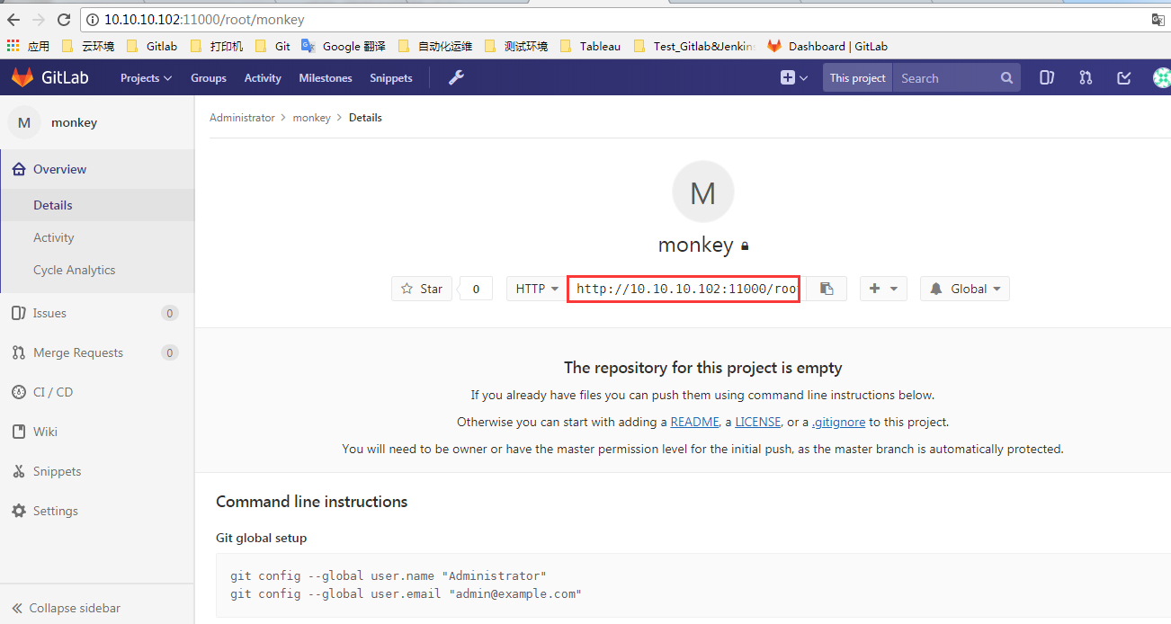
Task: Open the 测试环境 bookmark folder
Action: click(515, 46)
